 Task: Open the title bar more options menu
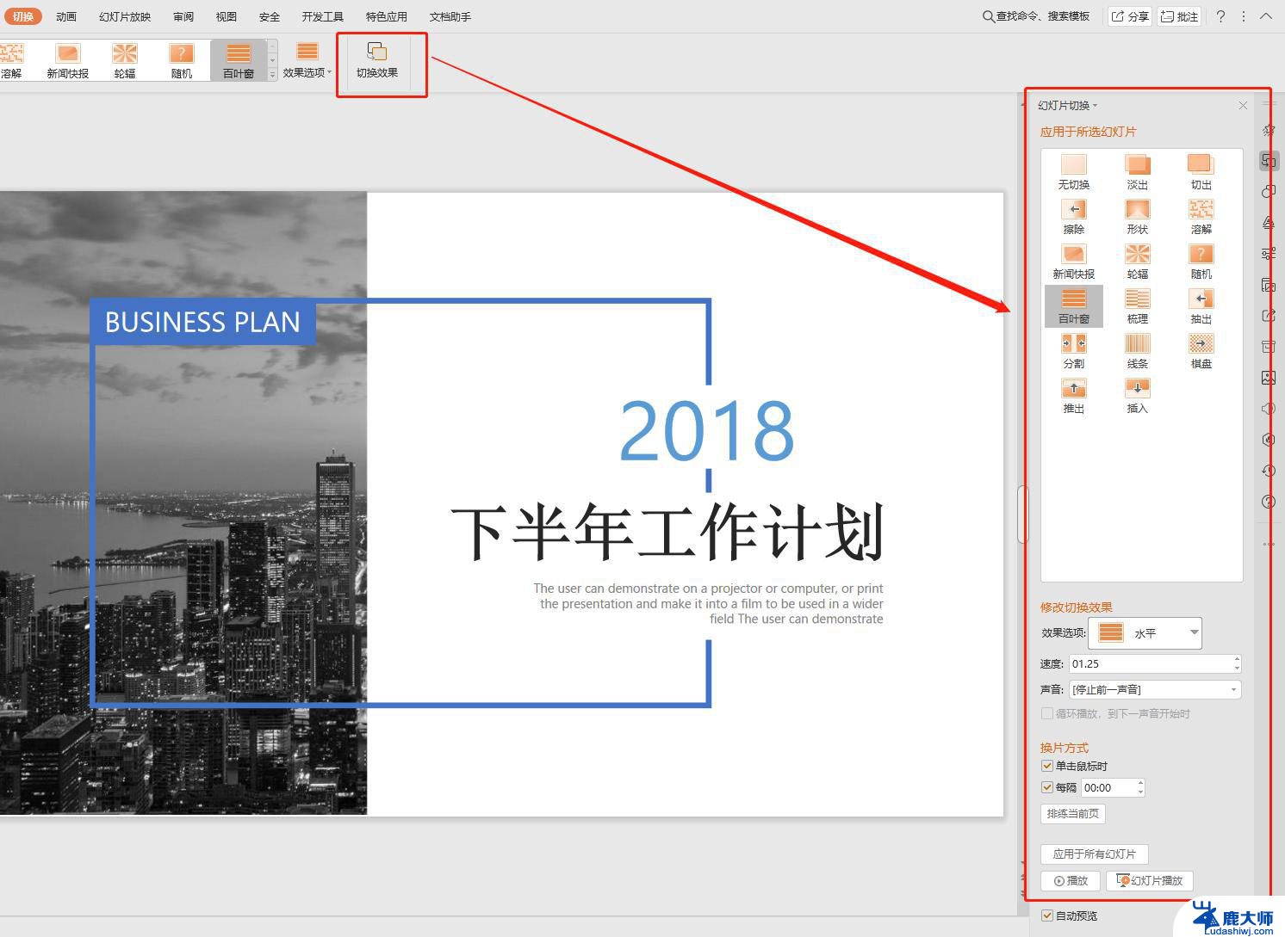tap(1244, 16)
